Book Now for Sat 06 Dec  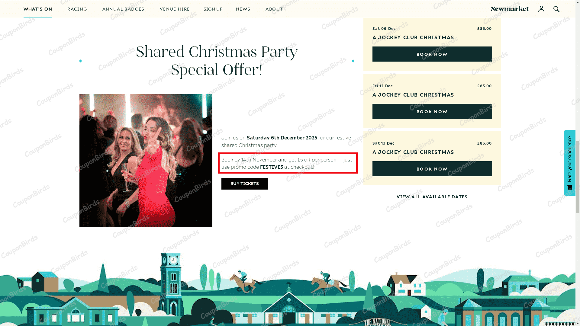pos(432,54)
